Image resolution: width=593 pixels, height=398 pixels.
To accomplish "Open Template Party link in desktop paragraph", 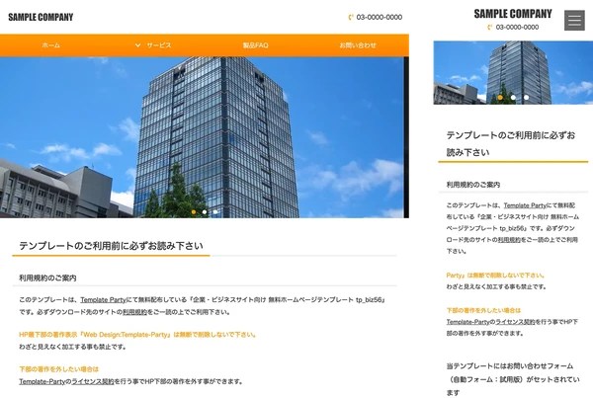I will pos(103,299).
